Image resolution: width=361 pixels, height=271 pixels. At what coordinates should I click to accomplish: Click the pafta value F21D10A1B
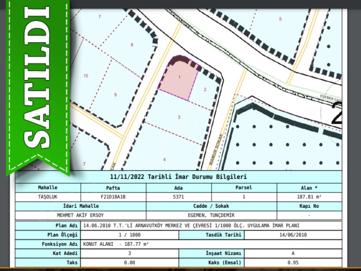pyautogui.click(x=113, y=197)
